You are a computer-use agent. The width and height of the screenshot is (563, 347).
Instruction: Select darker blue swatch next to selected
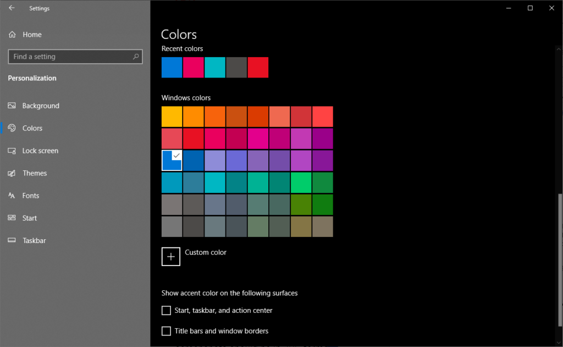pos(193,160)
